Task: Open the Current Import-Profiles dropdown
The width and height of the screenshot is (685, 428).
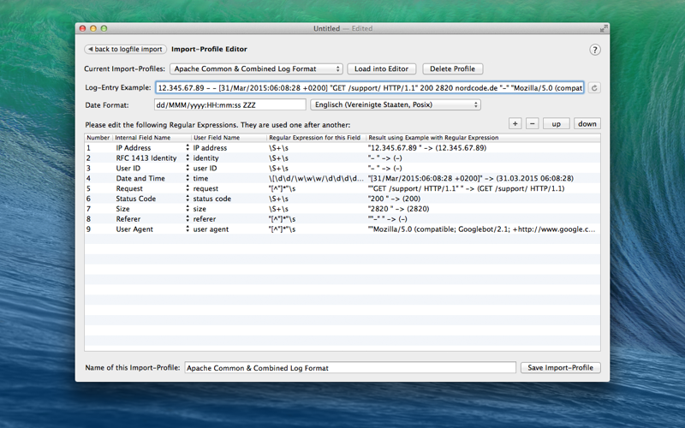Action: 256,68
